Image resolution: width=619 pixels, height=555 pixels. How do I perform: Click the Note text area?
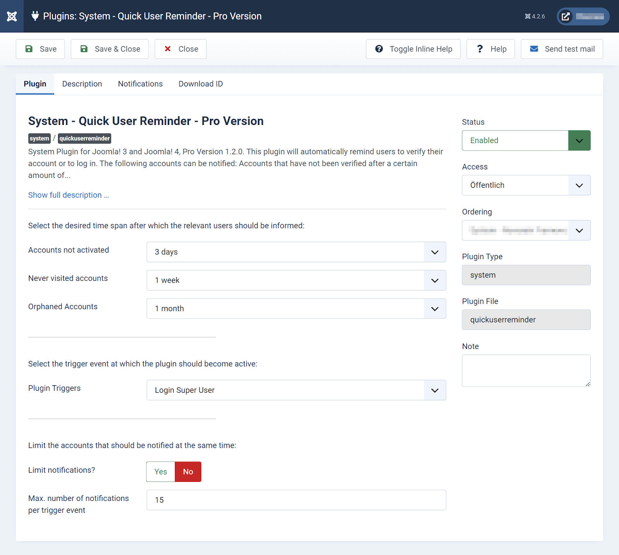(x=526, y=371)
